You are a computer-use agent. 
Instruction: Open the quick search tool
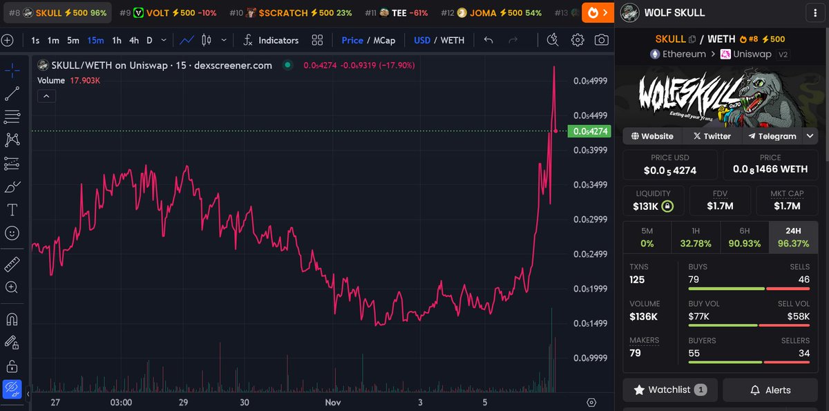click(x=552, y=40)
